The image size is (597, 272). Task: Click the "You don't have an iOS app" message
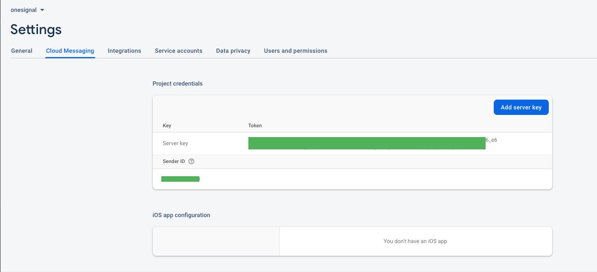[415, 241]
